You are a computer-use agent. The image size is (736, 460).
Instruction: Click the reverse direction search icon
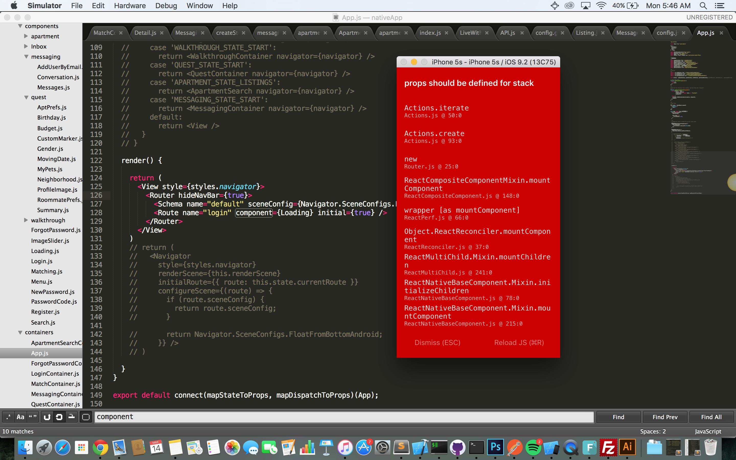47,417
